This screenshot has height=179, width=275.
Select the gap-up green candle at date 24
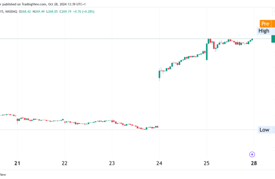pos(159,74)
